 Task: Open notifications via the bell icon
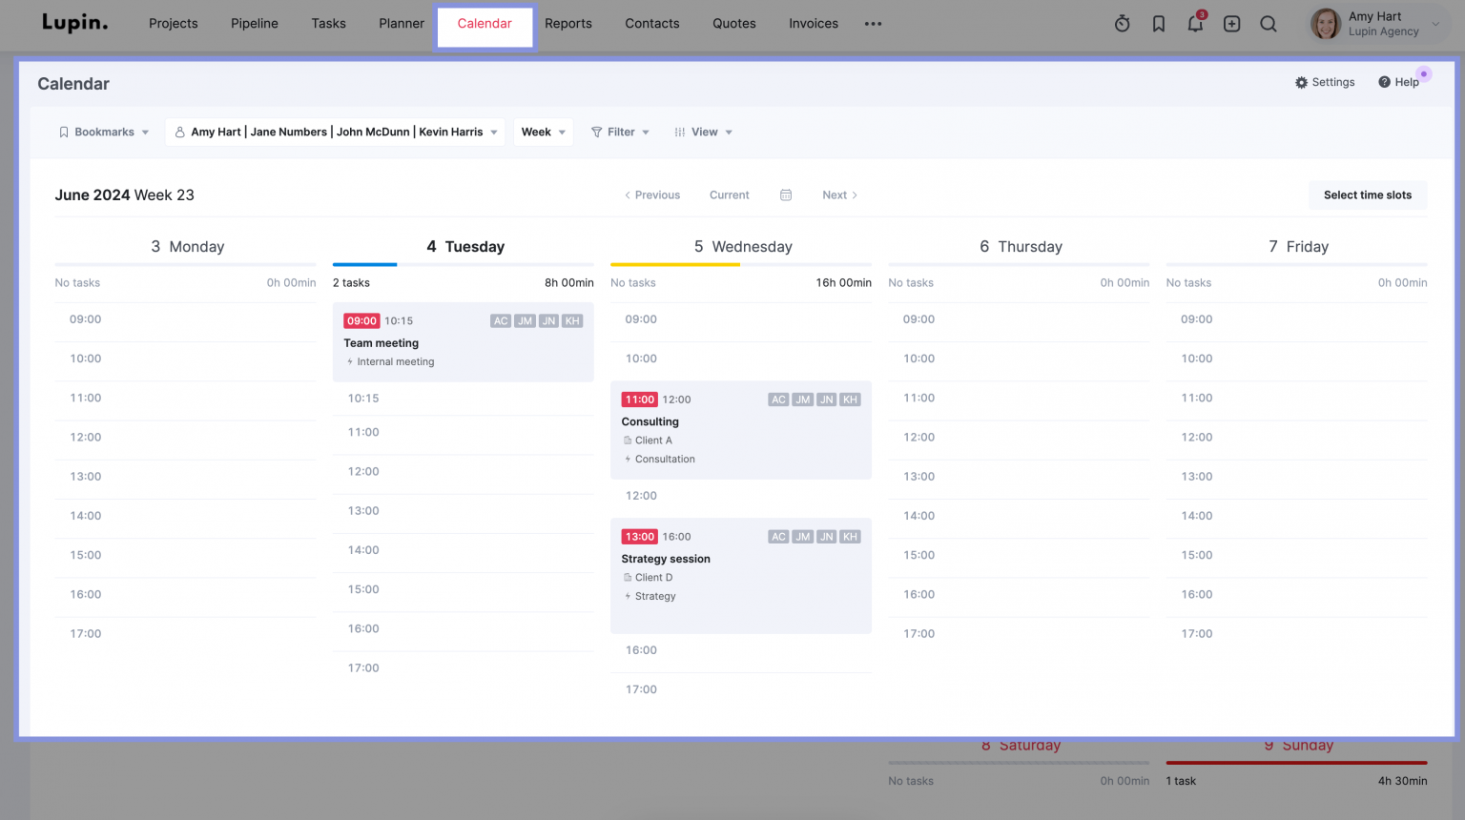click(x=1194, y=23)
